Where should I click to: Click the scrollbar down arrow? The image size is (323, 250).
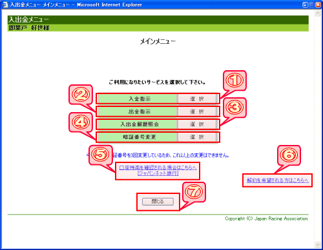(317, 244)
